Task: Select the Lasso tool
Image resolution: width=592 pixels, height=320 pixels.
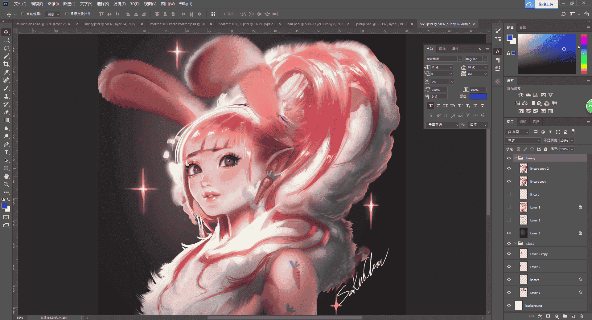Action: tap(6, 48)
